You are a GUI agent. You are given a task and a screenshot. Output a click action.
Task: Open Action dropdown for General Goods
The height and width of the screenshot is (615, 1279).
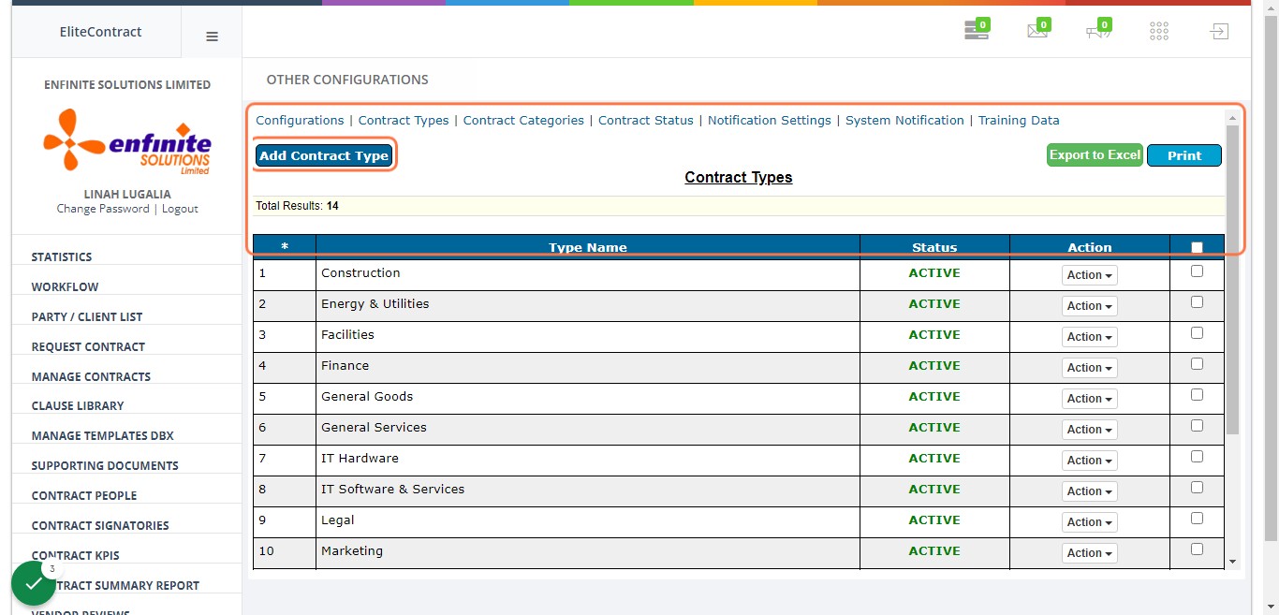pos(1090,399)
